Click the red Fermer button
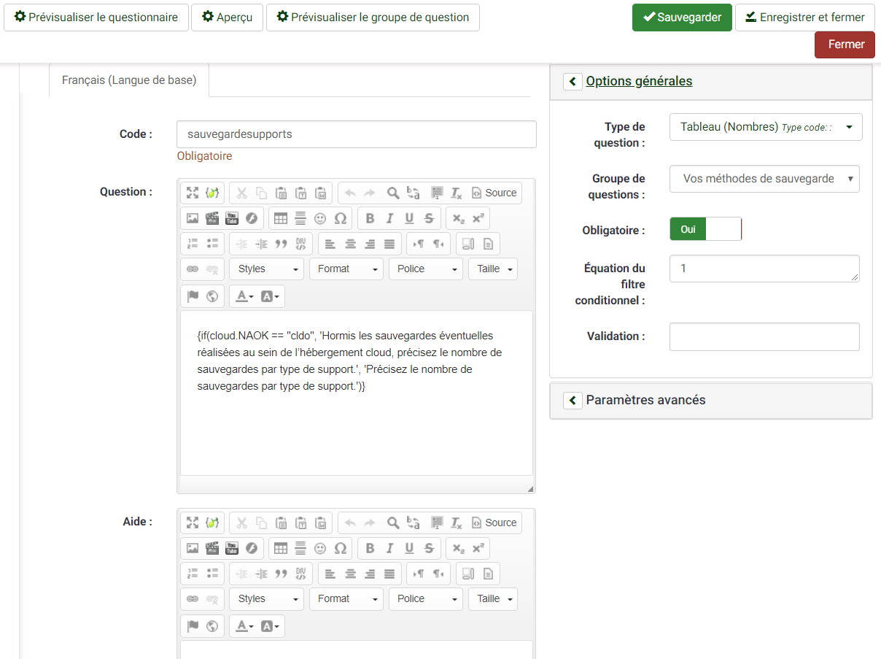The width and height of the screenshot is (881, 659). point(845,45)
